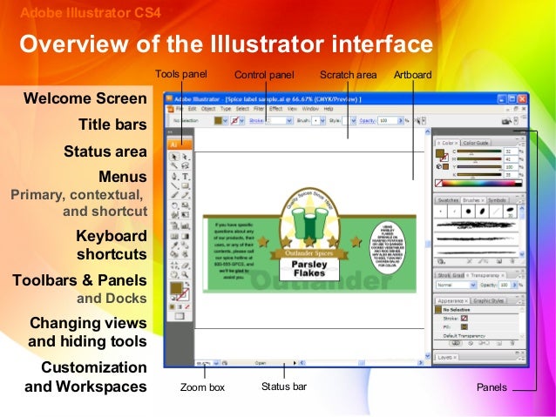This screenshot has width=556, height=417.
Task: Select the Selection (black arrow) tool
Action: 174,156
